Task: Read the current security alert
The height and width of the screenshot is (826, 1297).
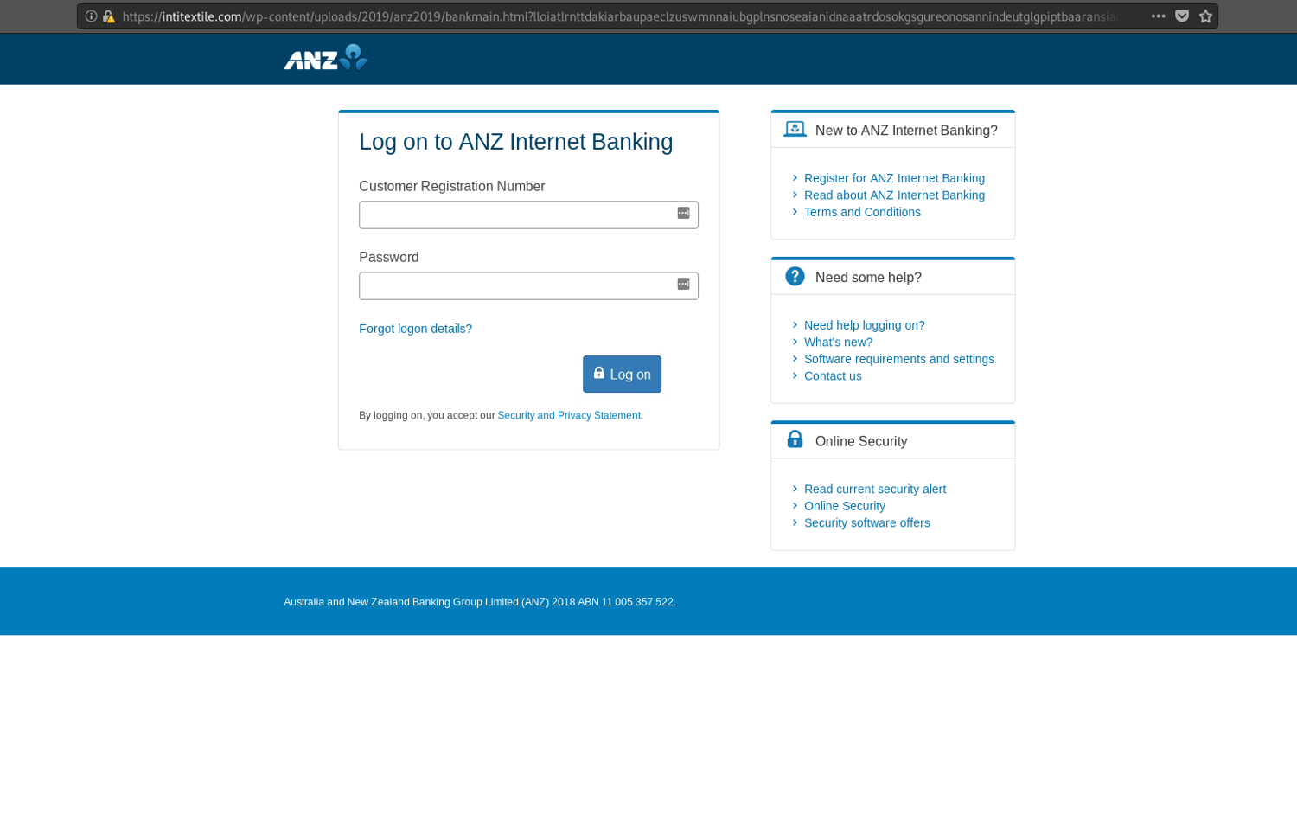Action: click(874, 489)
